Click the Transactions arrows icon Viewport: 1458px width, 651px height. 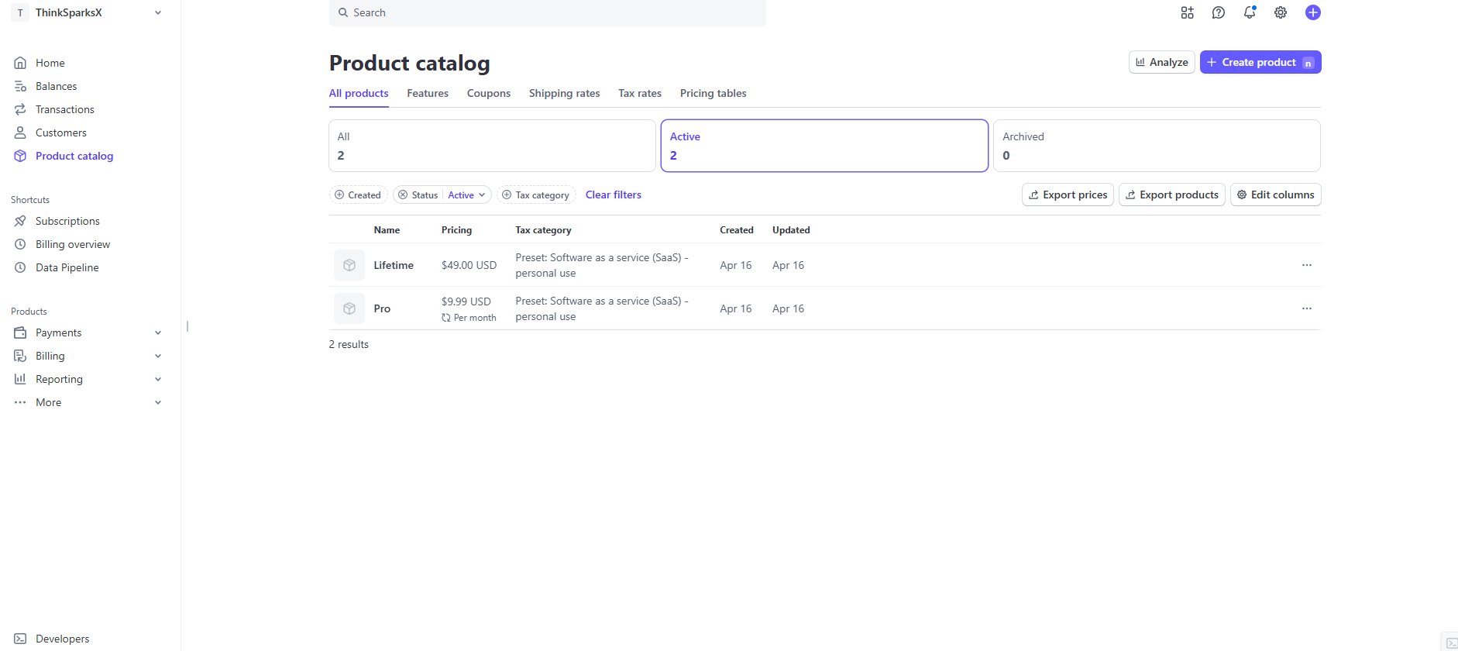[20, 109]
